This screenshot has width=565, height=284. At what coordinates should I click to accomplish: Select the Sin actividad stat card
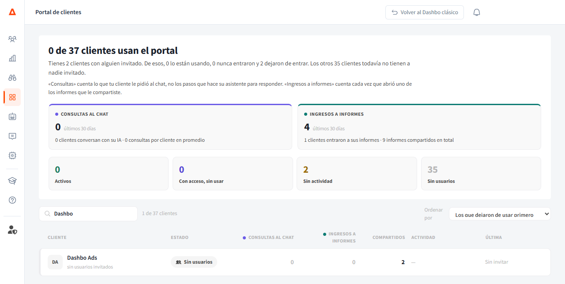357,174
